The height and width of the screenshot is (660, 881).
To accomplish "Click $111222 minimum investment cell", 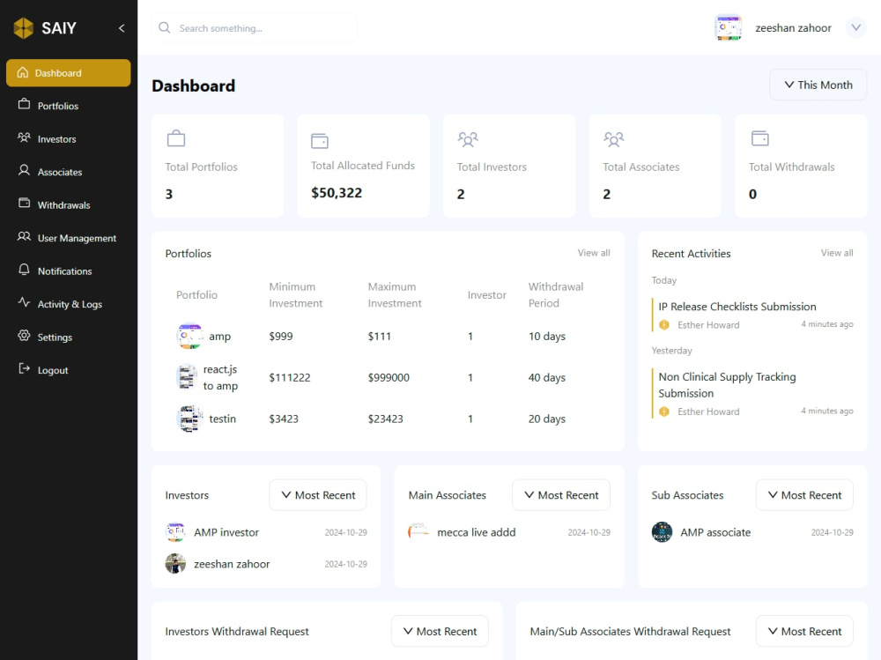I will tap(289, 377).
